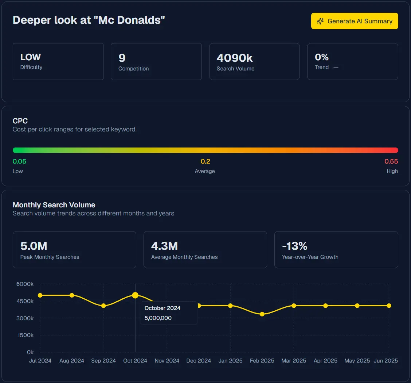Click the Mar 2025 data point
The image size is (411, 383).
(294, 306)
